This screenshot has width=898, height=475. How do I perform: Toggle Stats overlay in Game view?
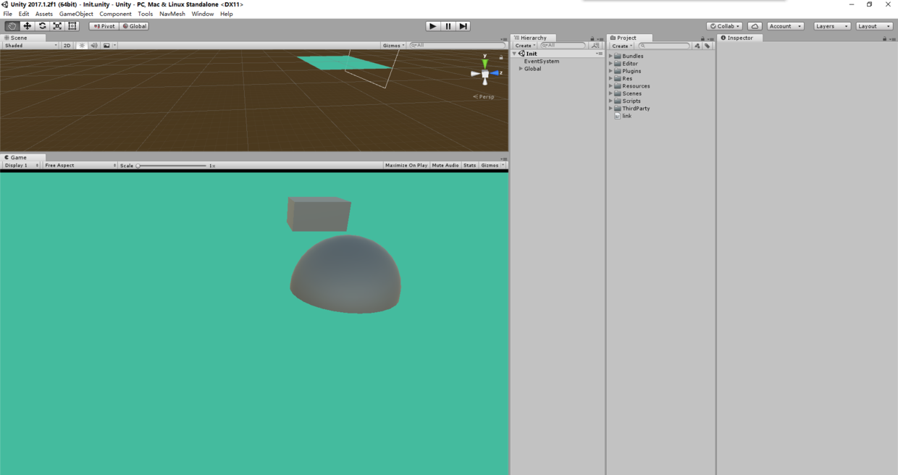pyautogui.click(x=469, y=165)
